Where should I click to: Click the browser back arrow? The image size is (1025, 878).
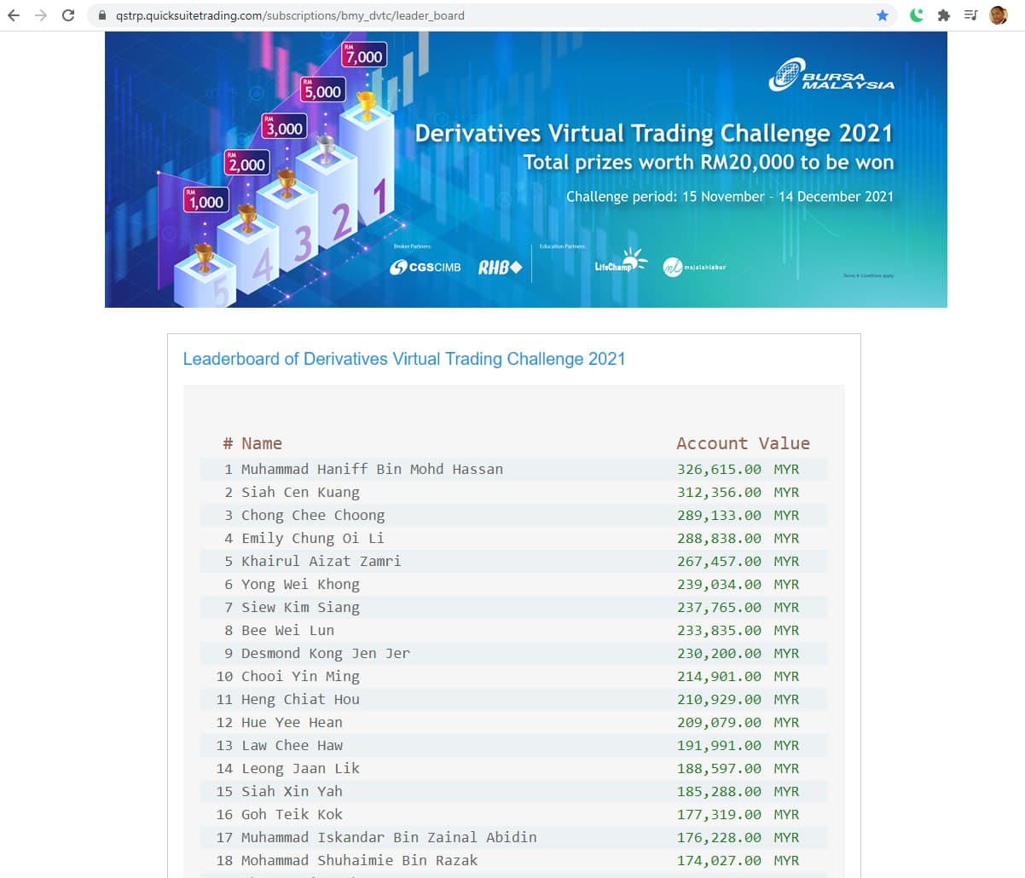coord(14,15)
